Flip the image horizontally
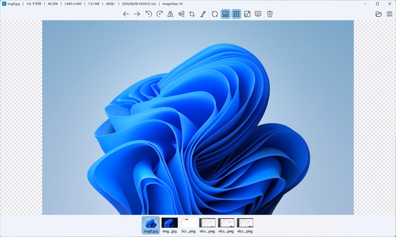This screenshot has height=237, width=396. point(170,14)
